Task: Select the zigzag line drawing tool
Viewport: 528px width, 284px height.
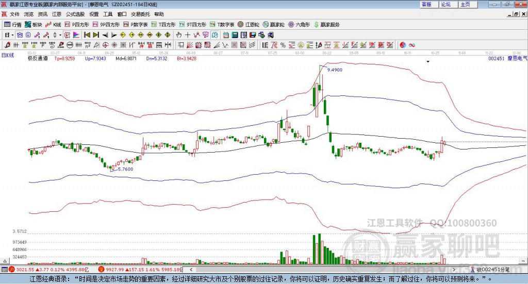Action: point(226,45)
